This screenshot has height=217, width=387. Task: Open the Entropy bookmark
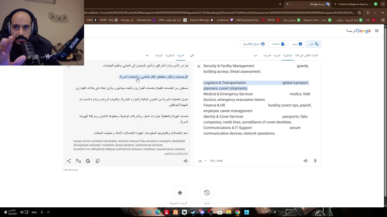point(127,20)
